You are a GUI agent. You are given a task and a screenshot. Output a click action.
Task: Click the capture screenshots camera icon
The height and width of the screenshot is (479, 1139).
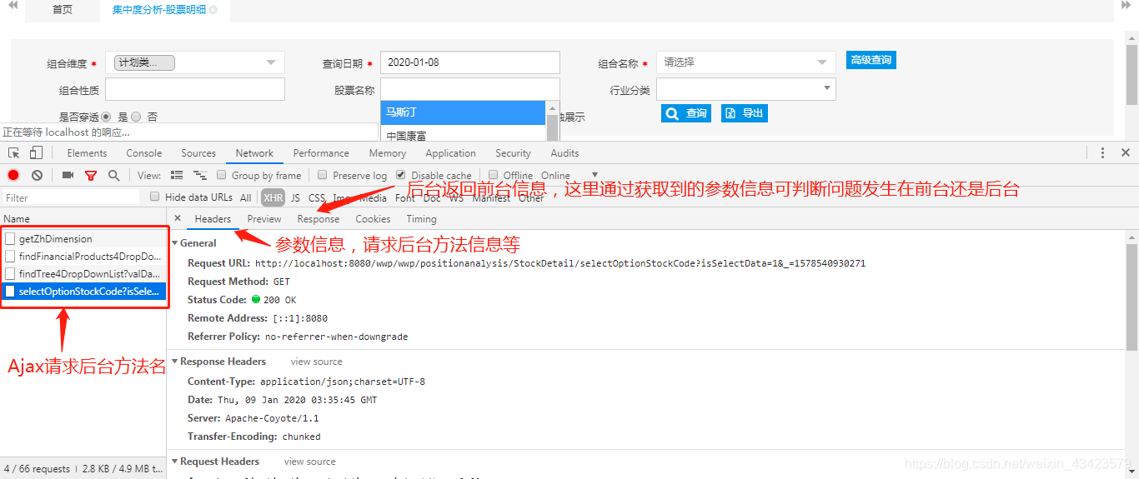point(68,175)
